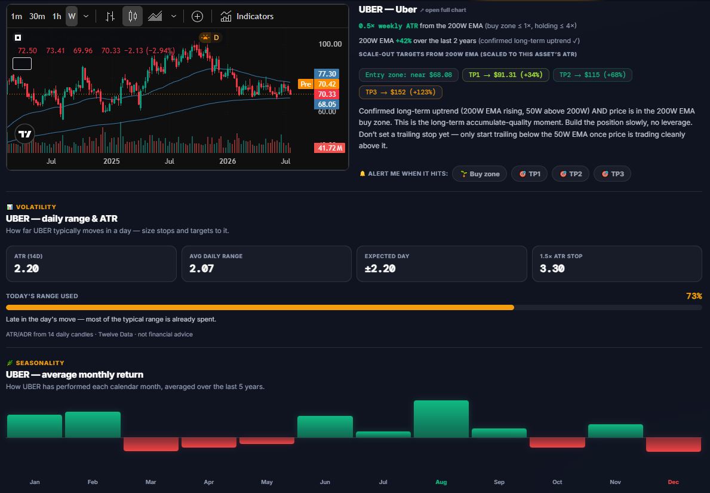The image size is (710, 493).
Task: Click the 73% range used value
Action: click(x=694, y=296)
